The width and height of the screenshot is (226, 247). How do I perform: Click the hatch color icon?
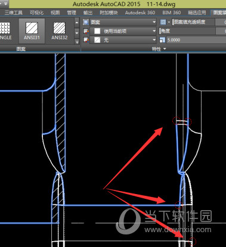tap(86, 31)
